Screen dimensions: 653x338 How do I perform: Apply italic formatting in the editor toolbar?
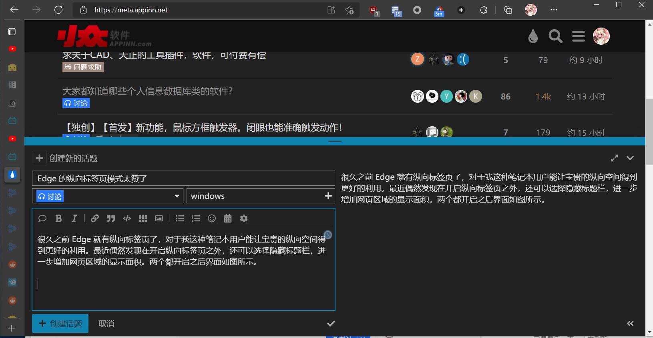[74, 218]
